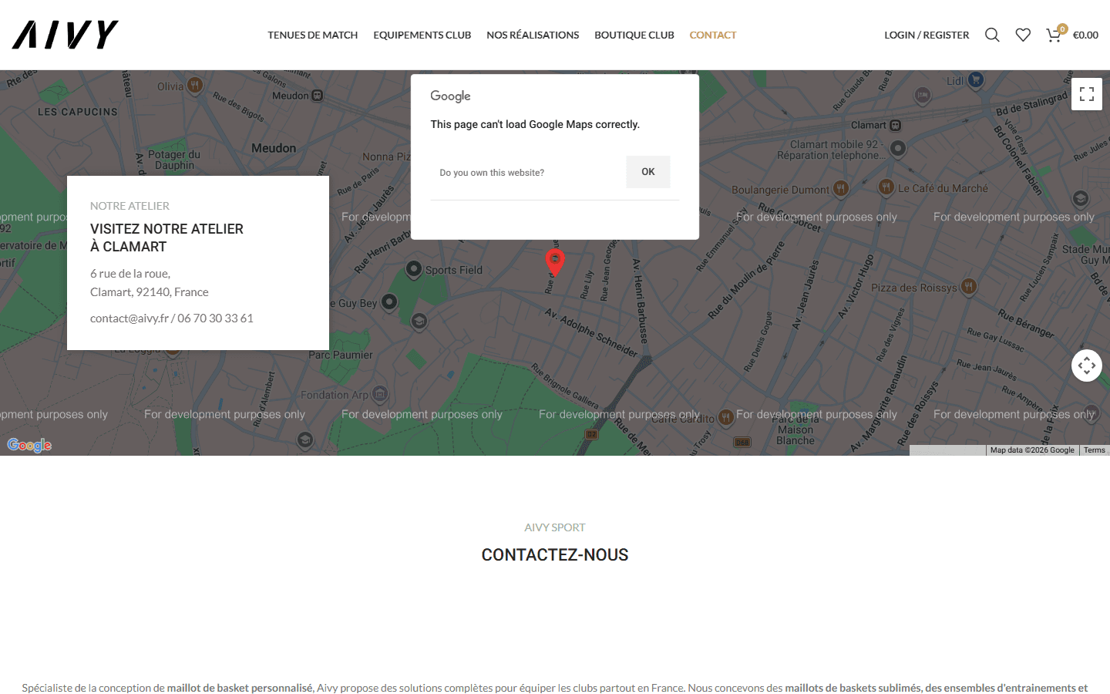The width and height of the screenshot is (1110, 694).
Task: Click the CONTACTEZ-NOUS heading
Action: click(555, 554)
